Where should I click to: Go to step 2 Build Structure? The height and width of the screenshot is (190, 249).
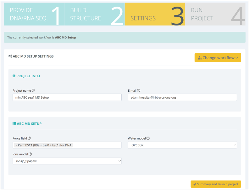click(x=94, y=14)
